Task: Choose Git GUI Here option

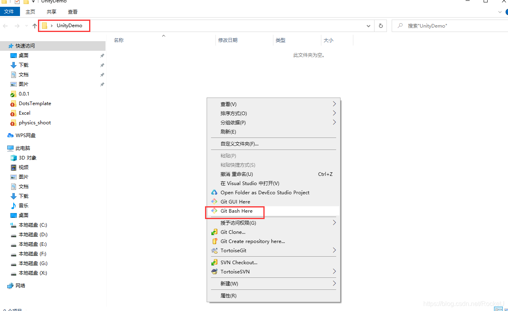Action: tap(235, 201)
